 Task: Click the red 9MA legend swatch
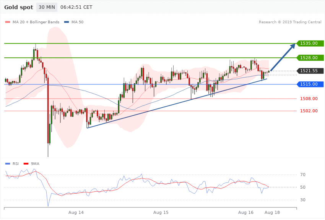[x=26, y=164]
